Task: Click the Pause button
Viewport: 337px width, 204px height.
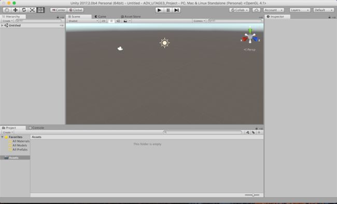Action: pyautogui.click(x=168, y=10)
